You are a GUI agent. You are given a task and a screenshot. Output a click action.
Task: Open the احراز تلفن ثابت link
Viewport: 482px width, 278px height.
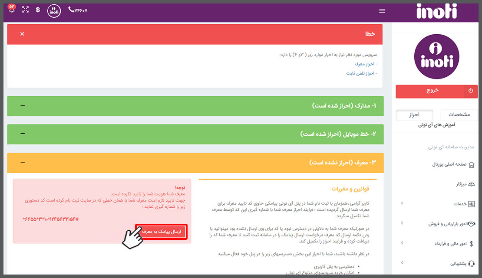point(361,73)
